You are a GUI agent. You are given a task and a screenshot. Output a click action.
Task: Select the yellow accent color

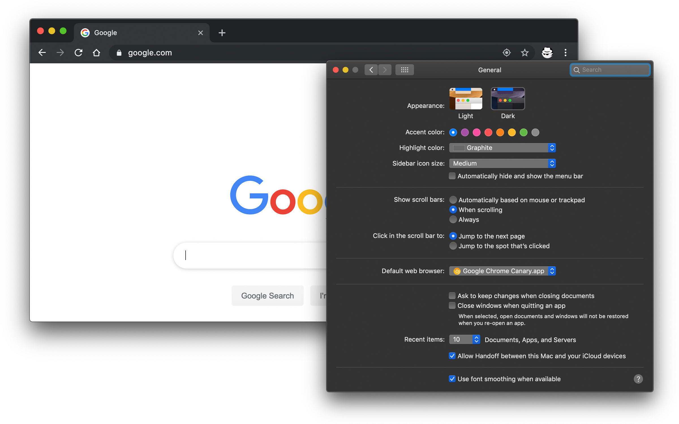tap(512, 132)
